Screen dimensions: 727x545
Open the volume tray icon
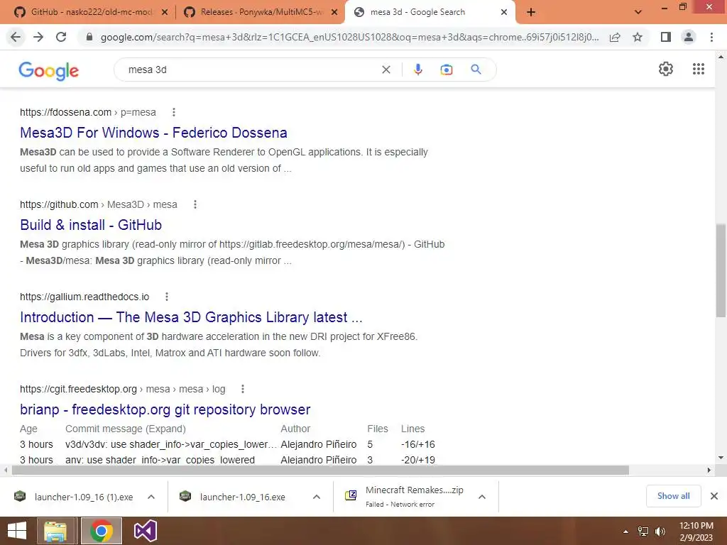pos(660,532)
